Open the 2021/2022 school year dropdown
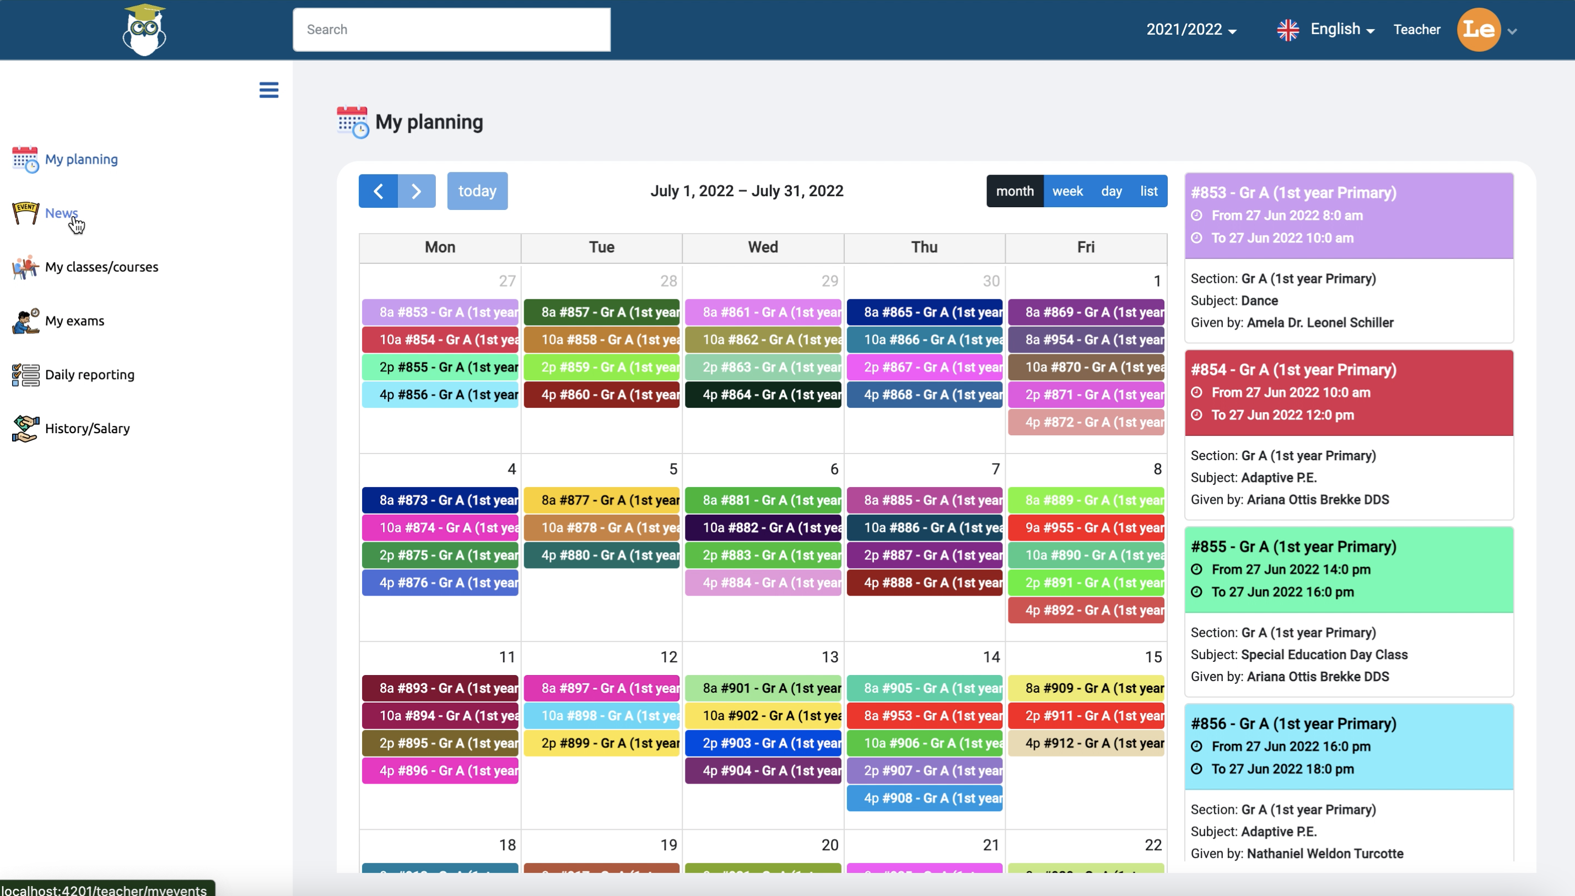This screenshot has width=1575, height=896. [1191, 30]
